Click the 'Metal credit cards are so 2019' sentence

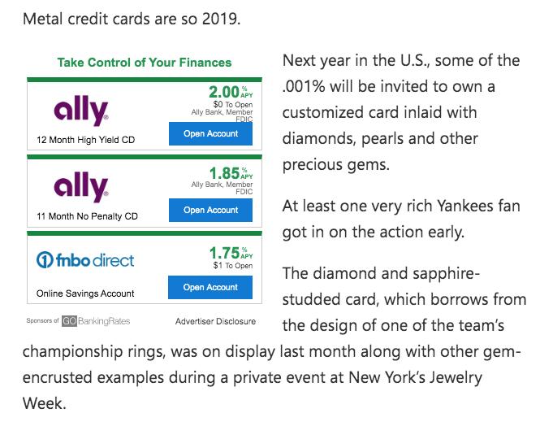tap(132, 19)
